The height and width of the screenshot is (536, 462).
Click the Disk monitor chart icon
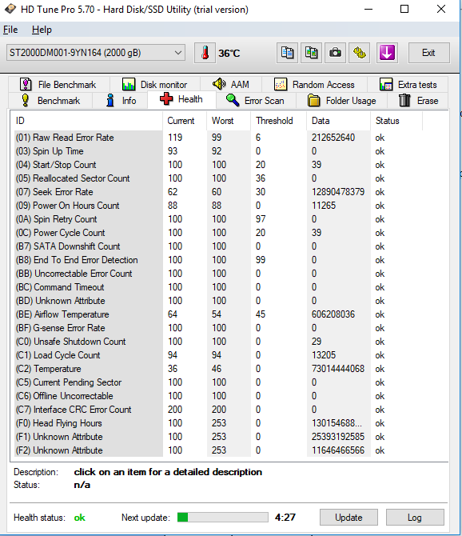[x=129, y=84]
